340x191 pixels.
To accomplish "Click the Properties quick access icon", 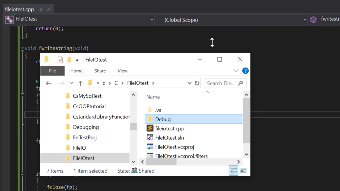I will point(60,60).
